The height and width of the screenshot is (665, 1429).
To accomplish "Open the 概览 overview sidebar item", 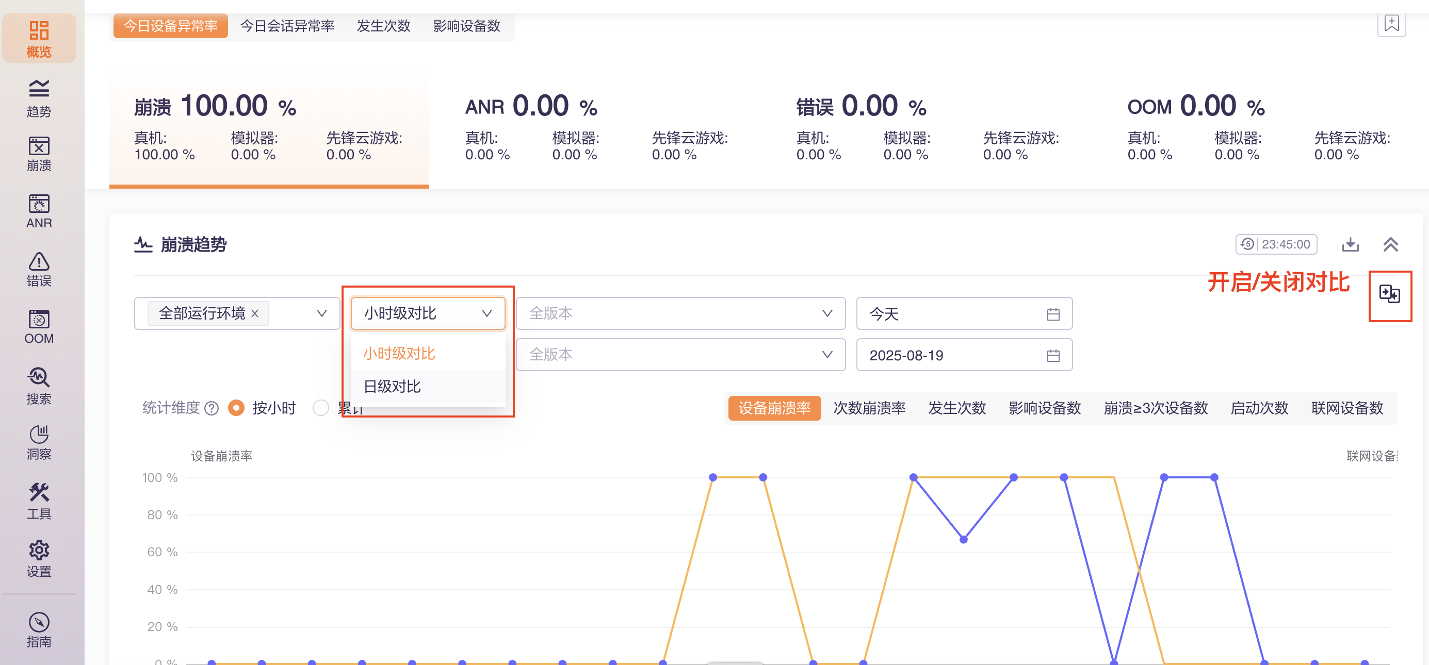I will tap(39, 39).
